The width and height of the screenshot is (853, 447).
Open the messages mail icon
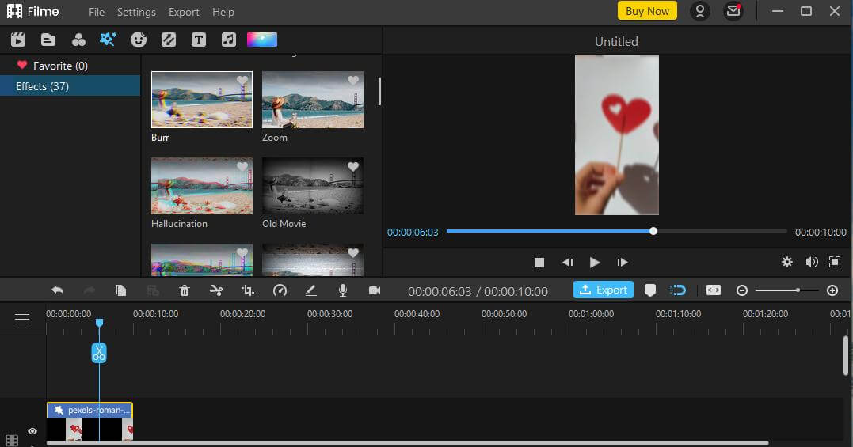tap(733, 11)
